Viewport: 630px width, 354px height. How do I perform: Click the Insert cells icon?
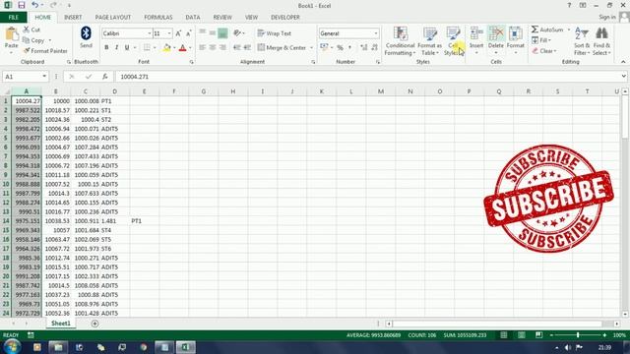pyautogui.click(x=476, y=33)
